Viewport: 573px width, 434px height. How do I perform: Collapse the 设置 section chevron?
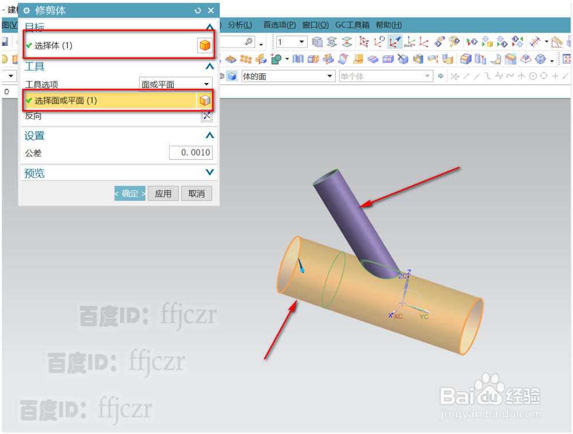(210, 136)
